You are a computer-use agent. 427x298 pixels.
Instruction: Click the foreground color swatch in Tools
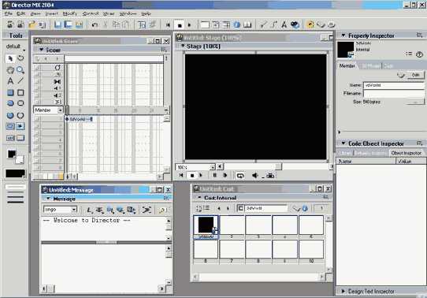[12, 154]
